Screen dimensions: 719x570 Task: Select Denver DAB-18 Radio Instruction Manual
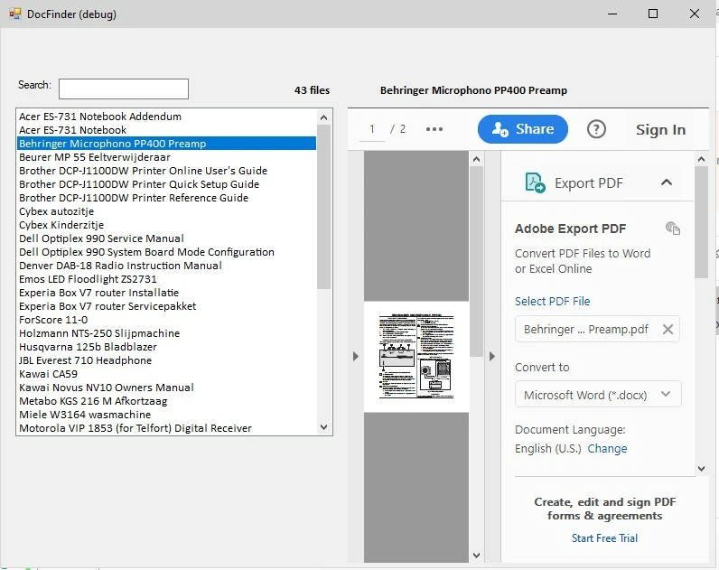166,266
